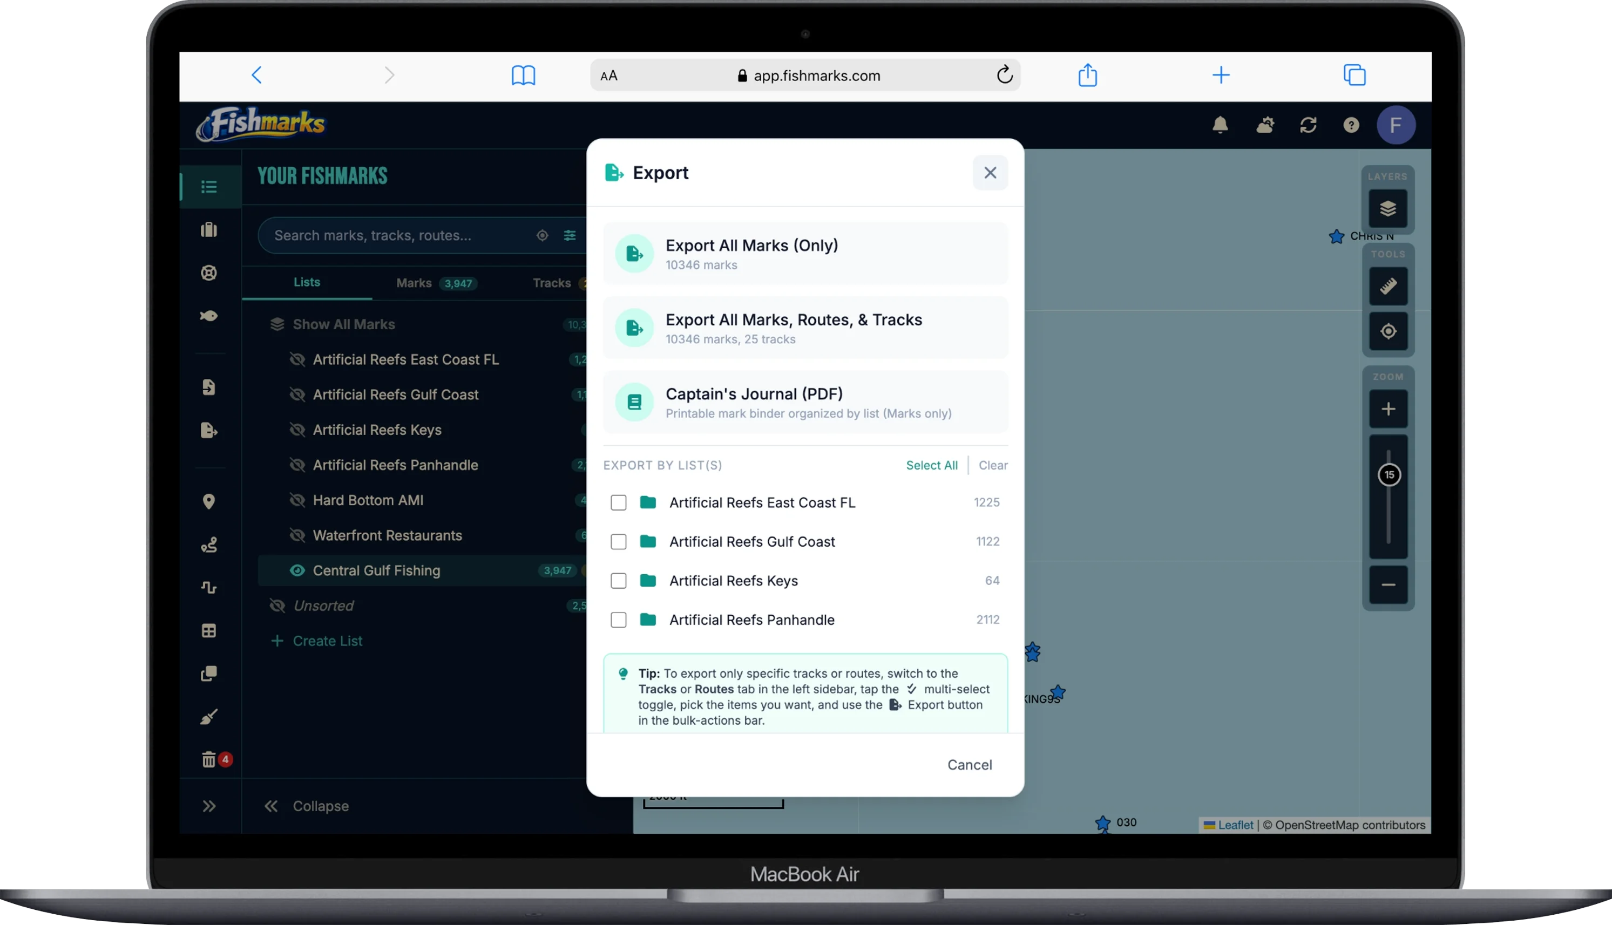1612x925 pixels.
Task: Show Hard Bottom AMI list on map
Action: 297,500
